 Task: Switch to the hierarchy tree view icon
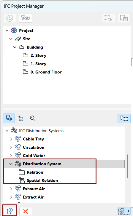coord(21,118)
